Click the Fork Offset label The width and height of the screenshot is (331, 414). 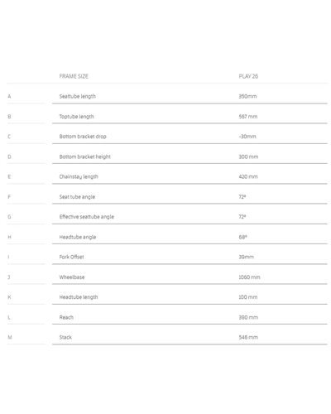[71, 257]
